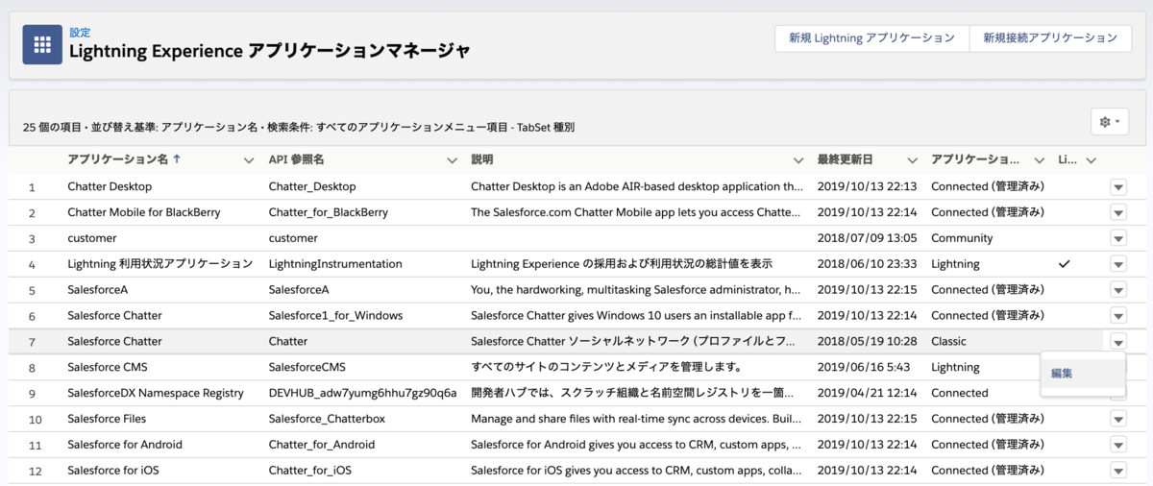Image resolution: width=1153 pixels, height=486 pixels.
Task: Sort by the 説明 column header
Action: (481, 159)
